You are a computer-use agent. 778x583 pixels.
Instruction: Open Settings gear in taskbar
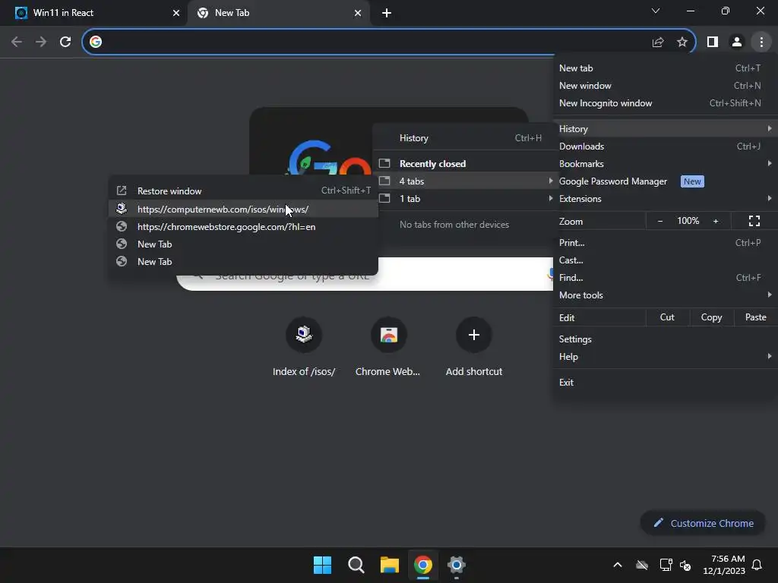pyautogui.click(x=457, y=565)
